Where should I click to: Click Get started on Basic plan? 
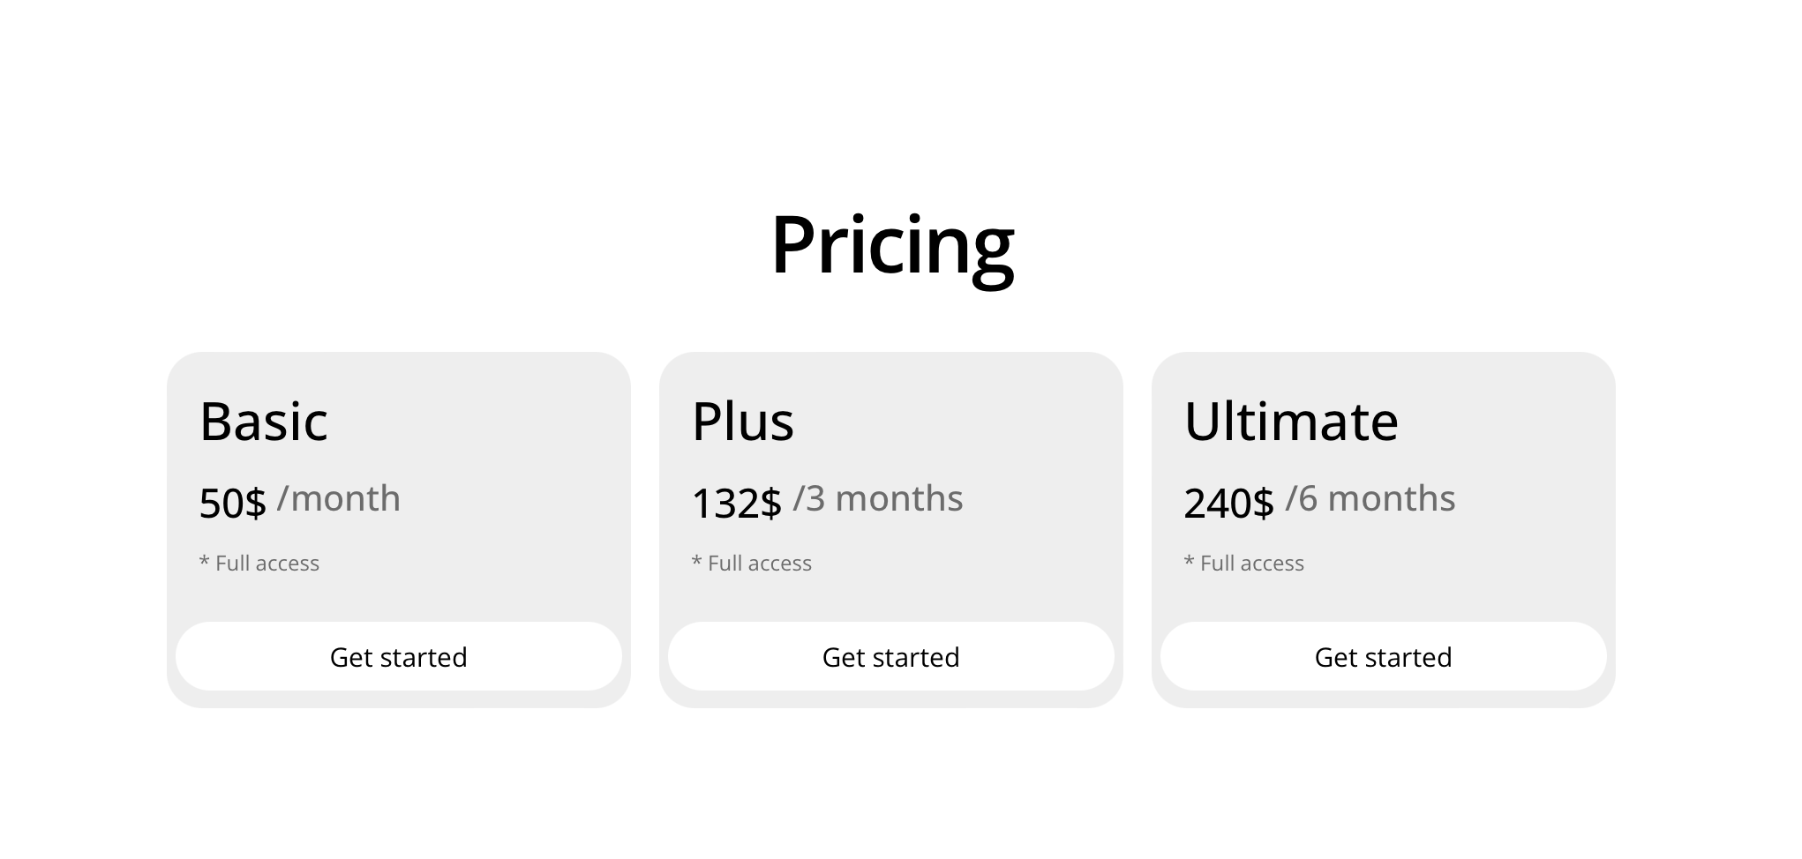(399, 656)
